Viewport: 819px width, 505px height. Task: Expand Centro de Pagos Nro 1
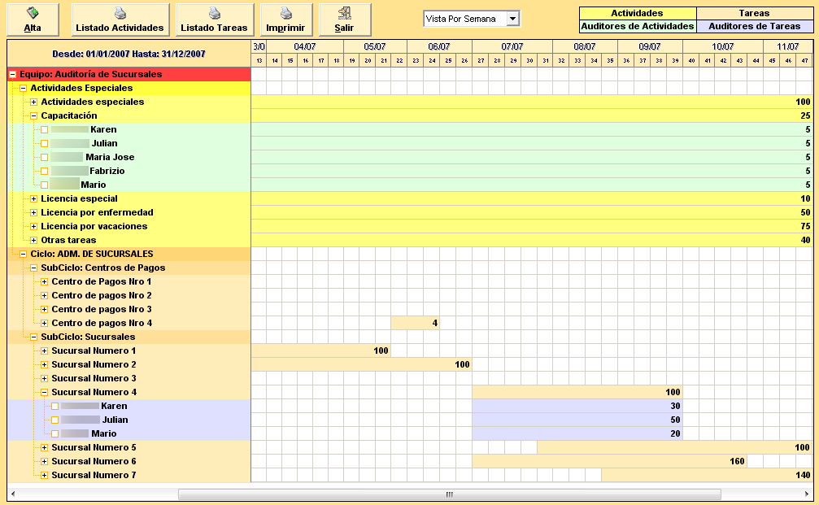pos(45,282)
